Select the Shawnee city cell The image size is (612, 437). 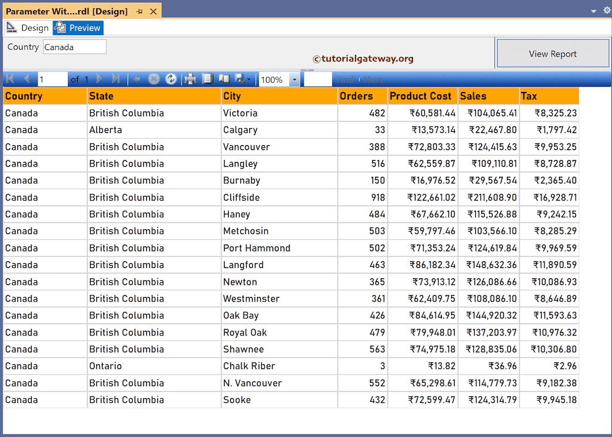coord(280,349)
